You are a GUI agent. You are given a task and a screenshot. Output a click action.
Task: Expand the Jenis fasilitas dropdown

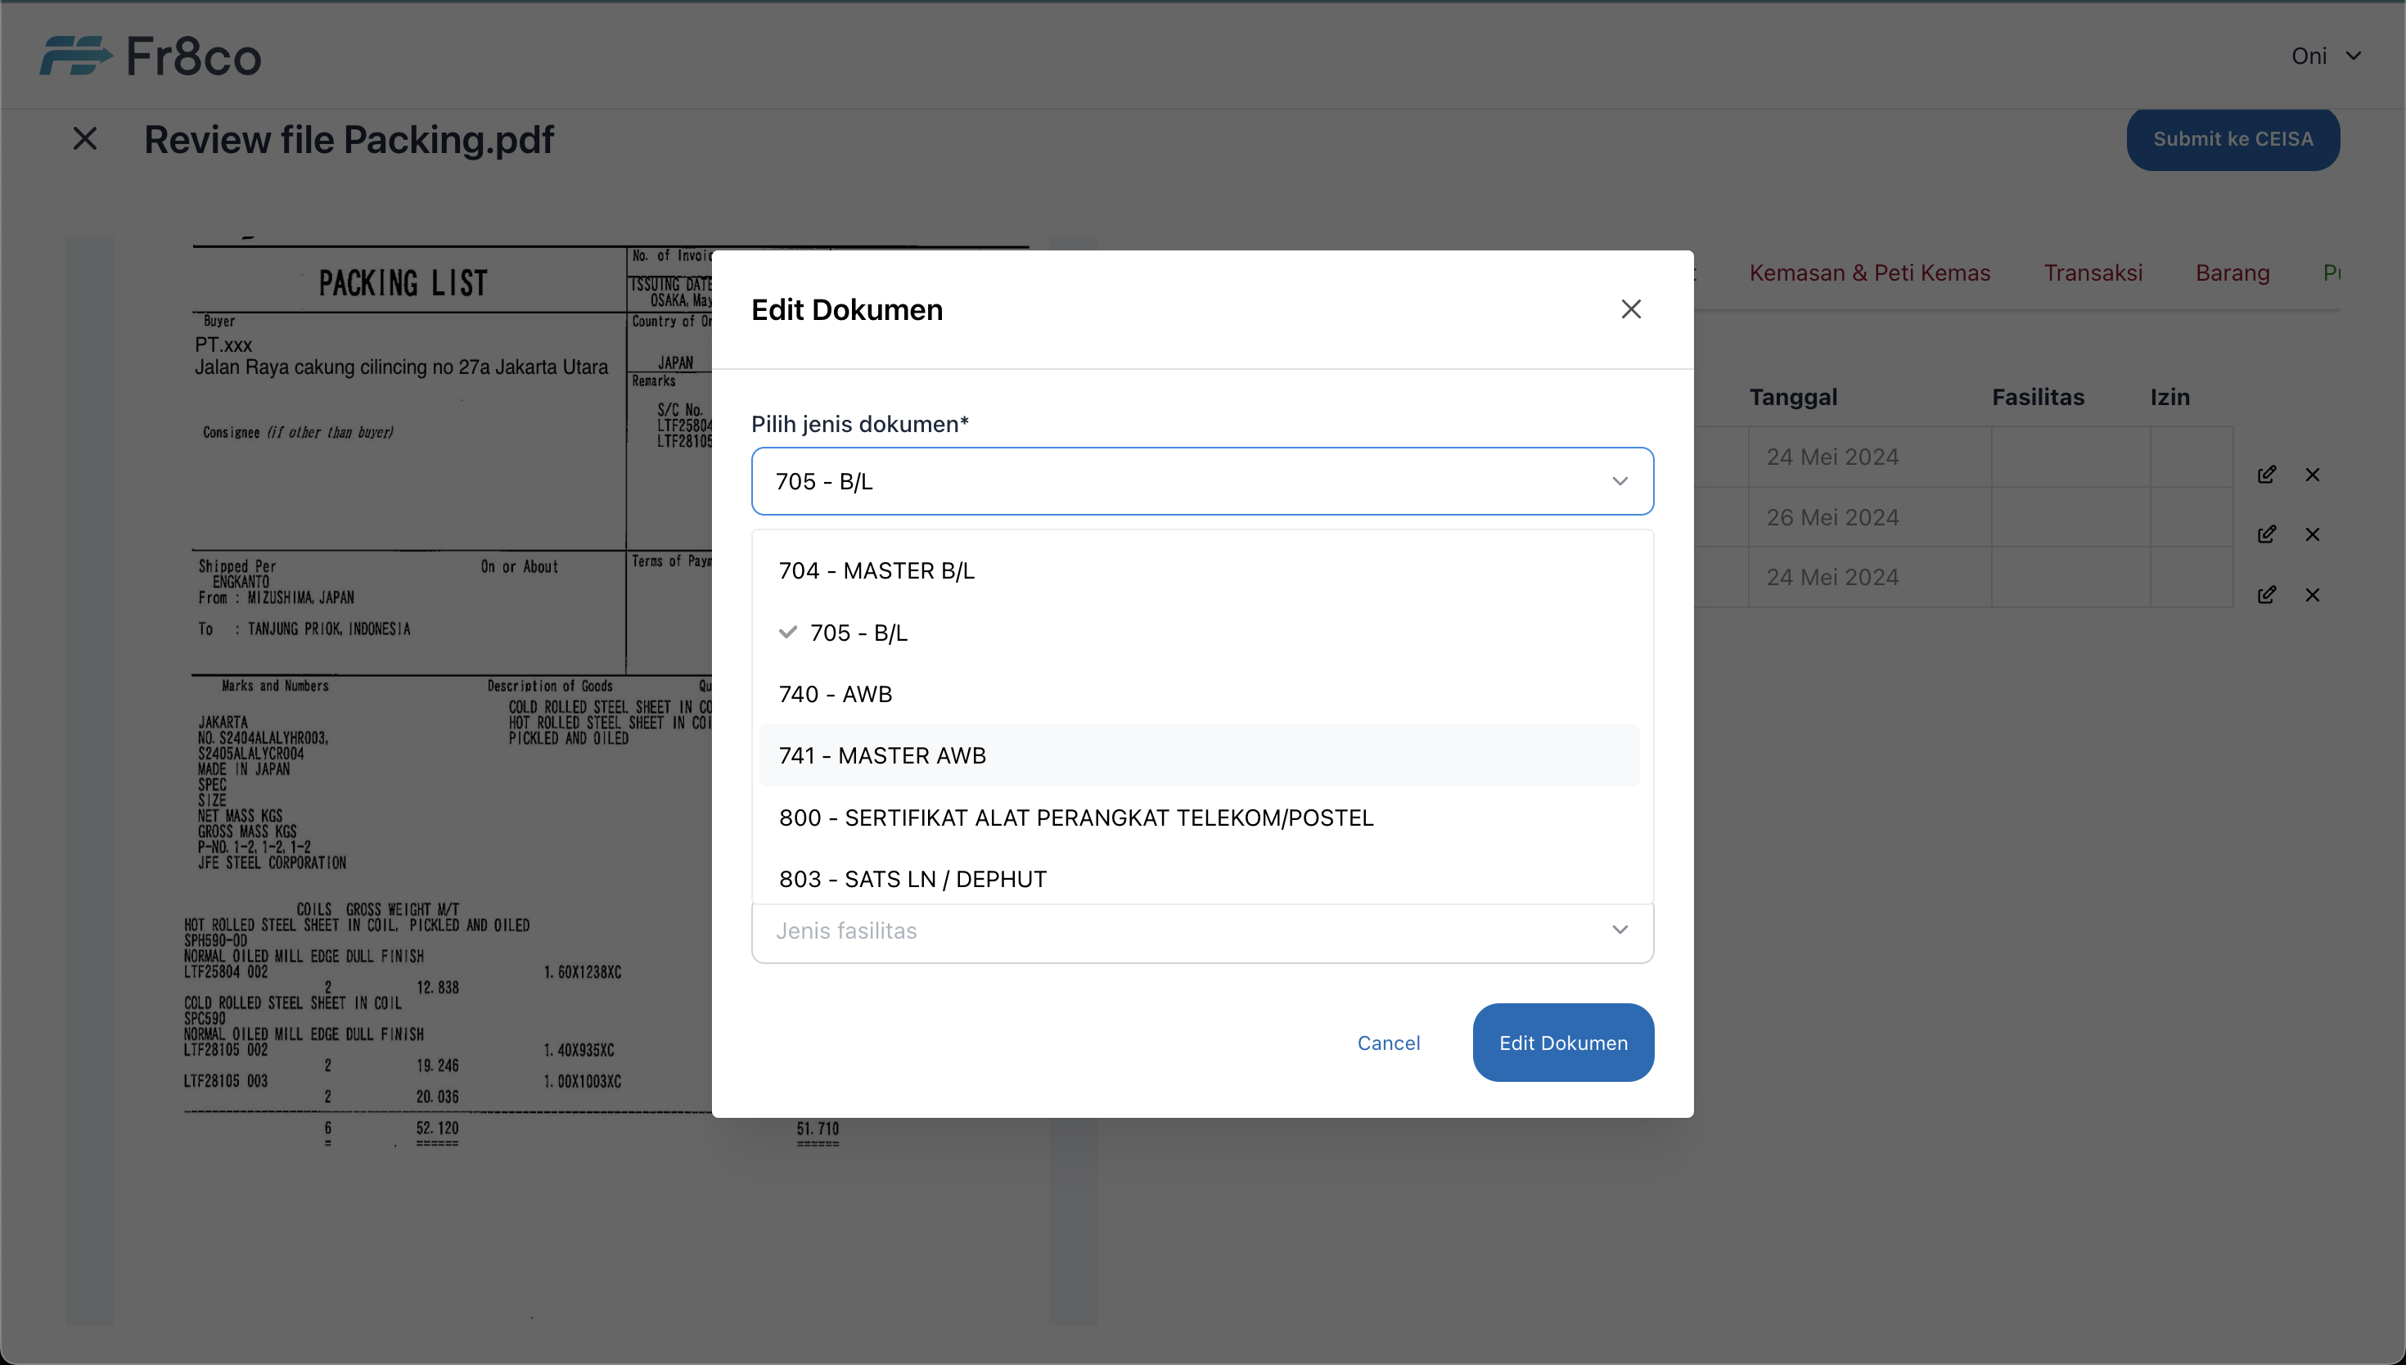(1619, 930)
